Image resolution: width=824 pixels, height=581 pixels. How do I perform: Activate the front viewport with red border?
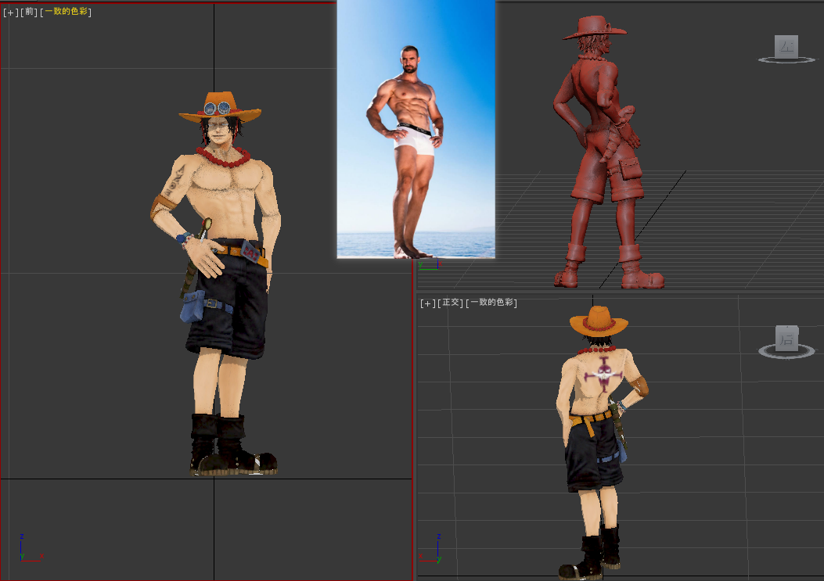pyautogui.click(x=117, y=508)
